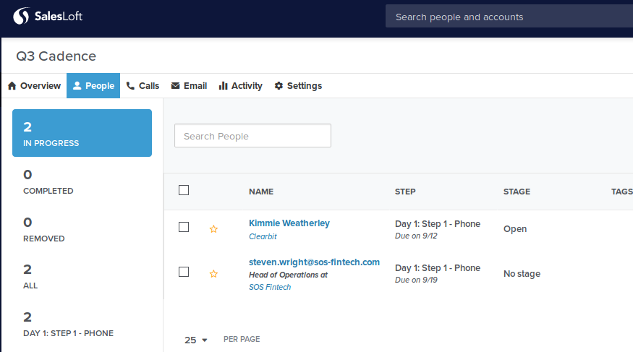
Task: Expand the 25 per page dropdown
Action: (x=196, y=340)
